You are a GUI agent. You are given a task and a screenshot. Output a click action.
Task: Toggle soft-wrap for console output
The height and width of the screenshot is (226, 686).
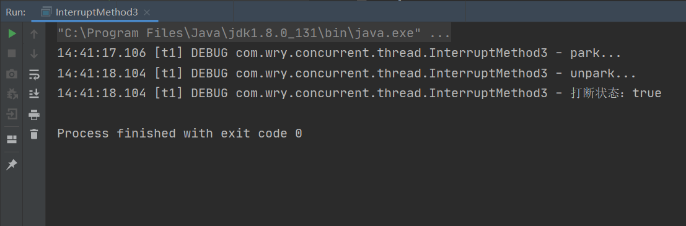[x=34, y=74]
